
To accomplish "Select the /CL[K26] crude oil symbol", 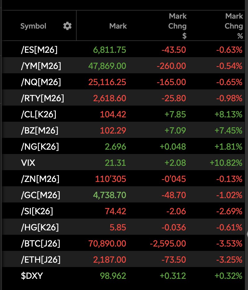I will (x=39, y=114).
